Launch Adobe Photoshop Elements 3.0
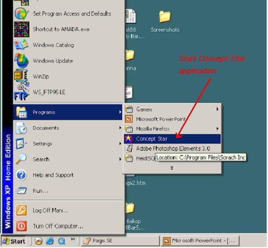Viewport: 268px width, 248px height. (172, 149)
